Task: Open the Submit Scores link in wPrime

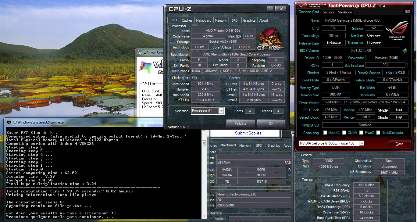Action: coord(248,133)
